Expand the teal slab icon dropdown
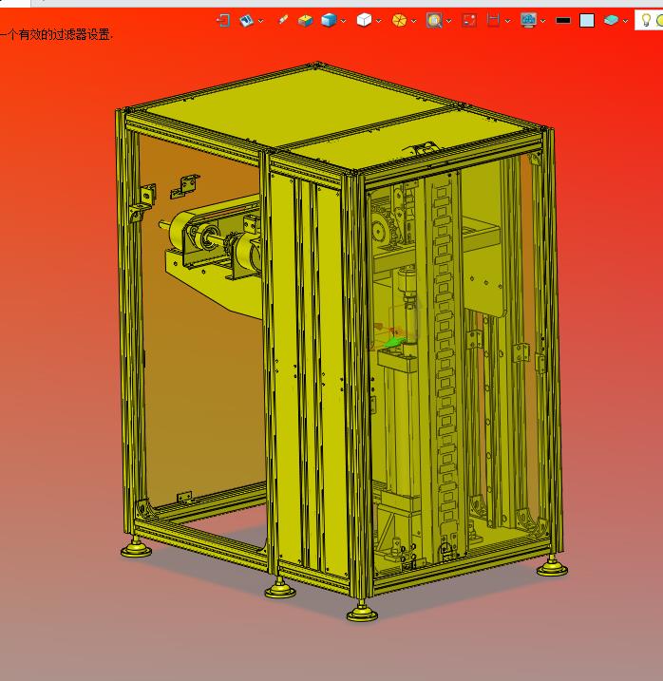 pyautogui.click(x=625, y=20)
